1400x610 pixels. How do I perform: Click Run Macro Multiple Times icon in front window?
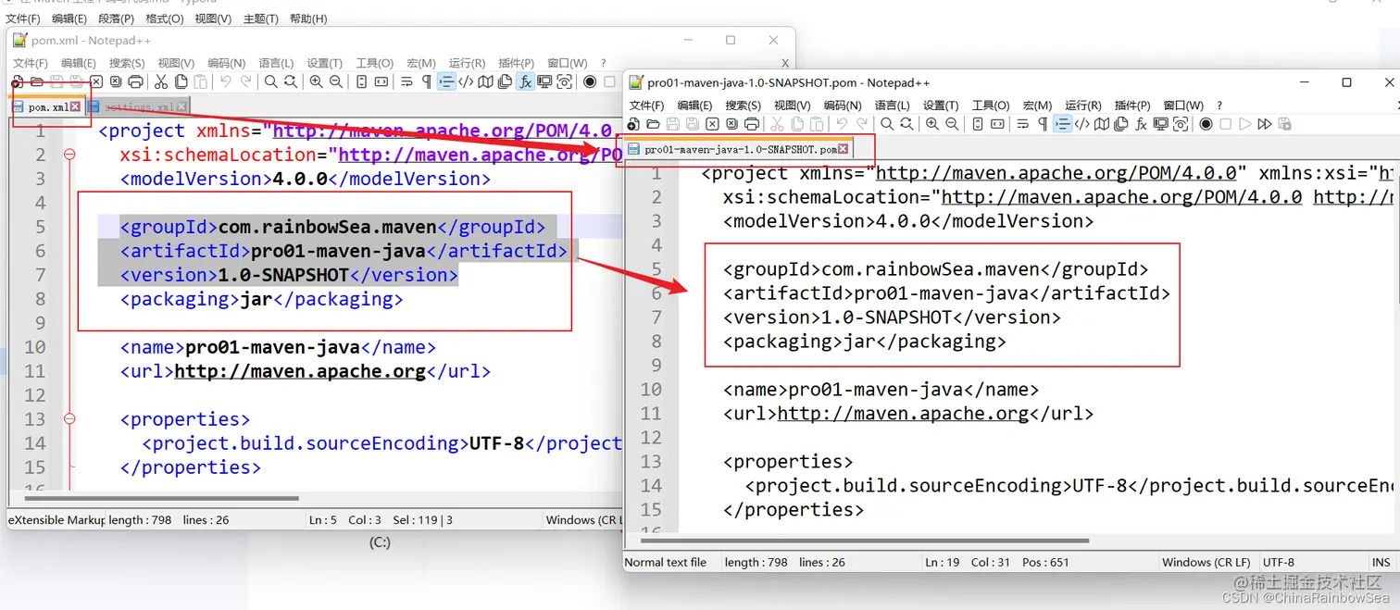1265,124
